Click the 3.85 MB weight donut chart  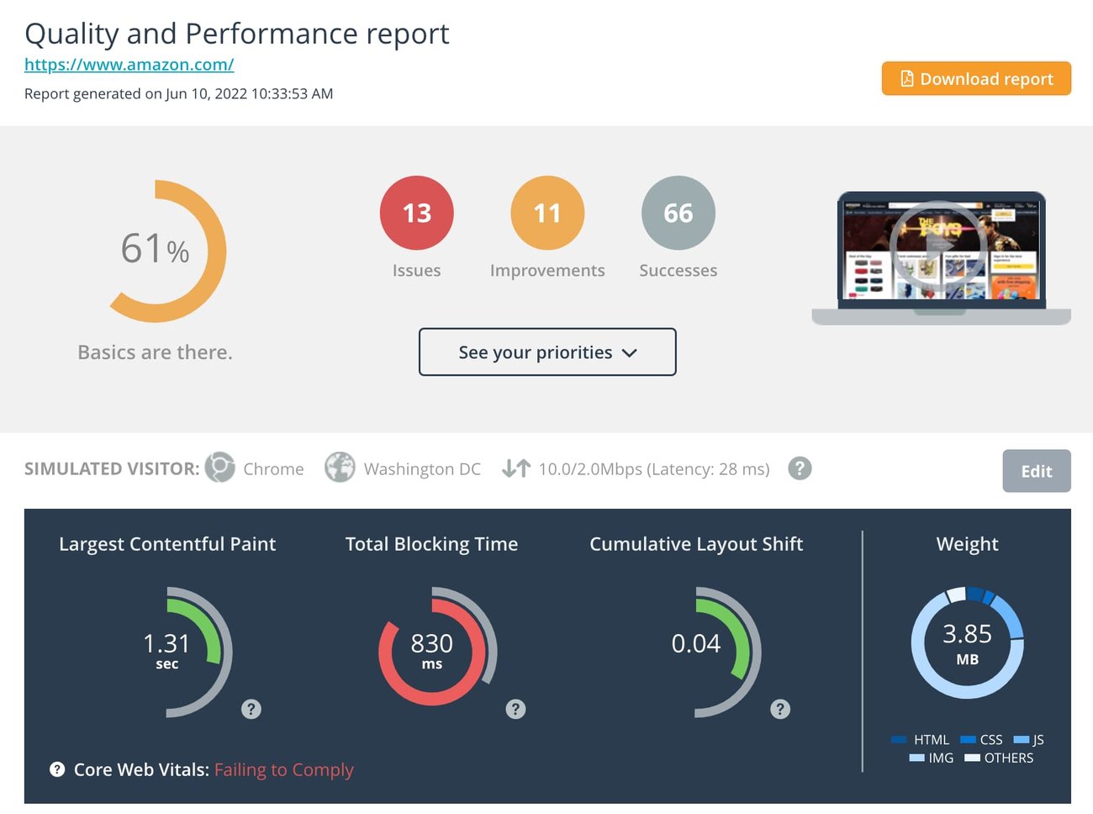coord(967,642)
